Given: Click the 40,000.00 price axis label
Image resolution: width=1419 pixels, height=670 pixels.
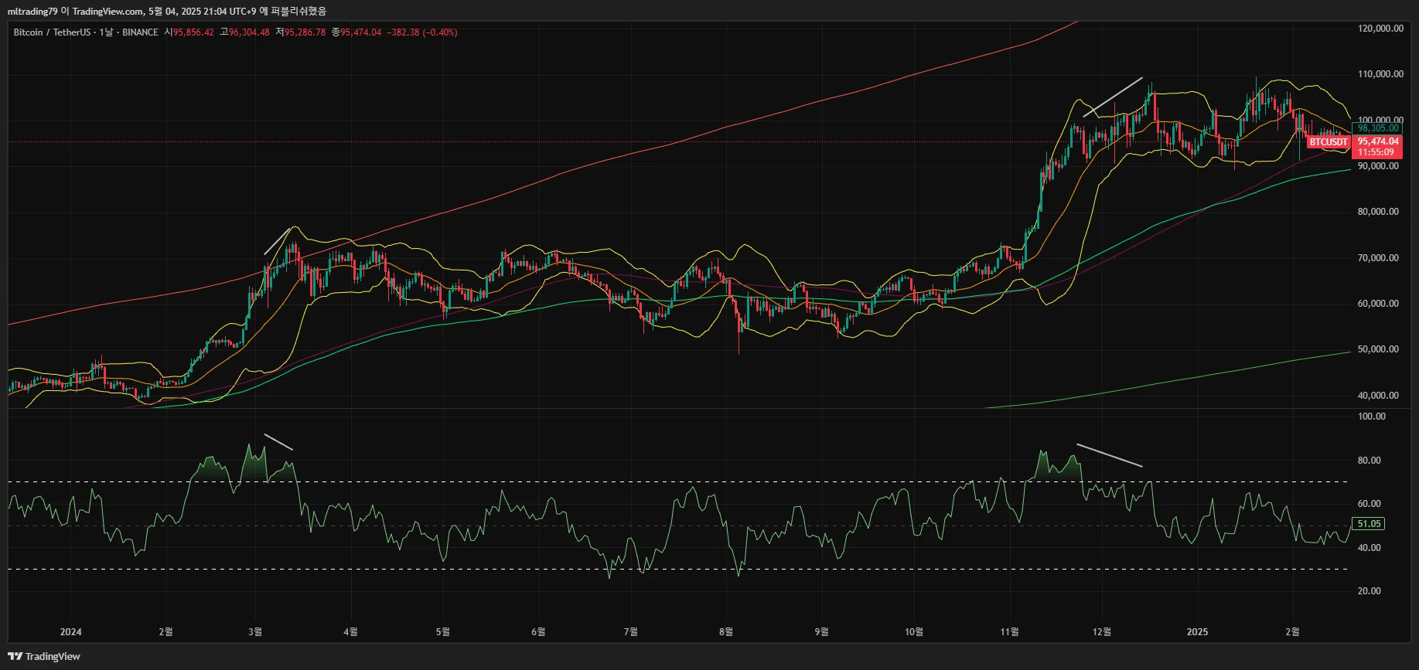Looking at the screenshot, I should [1378, 396].
